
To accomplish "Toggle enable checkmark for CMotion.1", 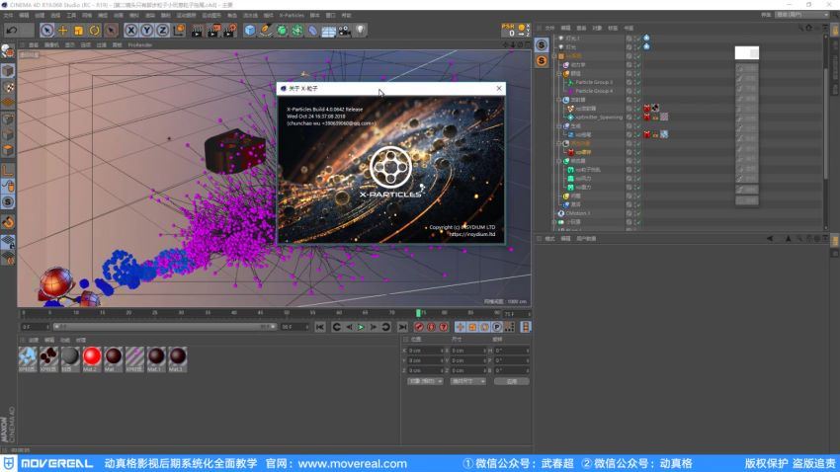I will (x=638, y=213).
